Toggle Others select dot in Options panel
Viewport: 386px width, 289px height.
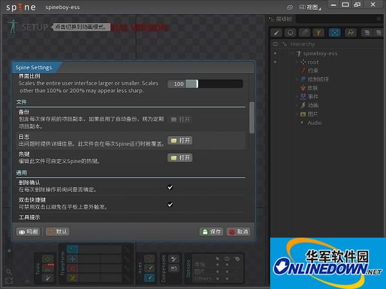[217, 279]
